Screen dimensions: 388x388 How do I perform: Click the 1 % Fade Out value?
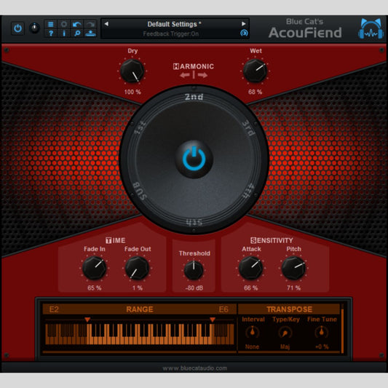point(138,288)
